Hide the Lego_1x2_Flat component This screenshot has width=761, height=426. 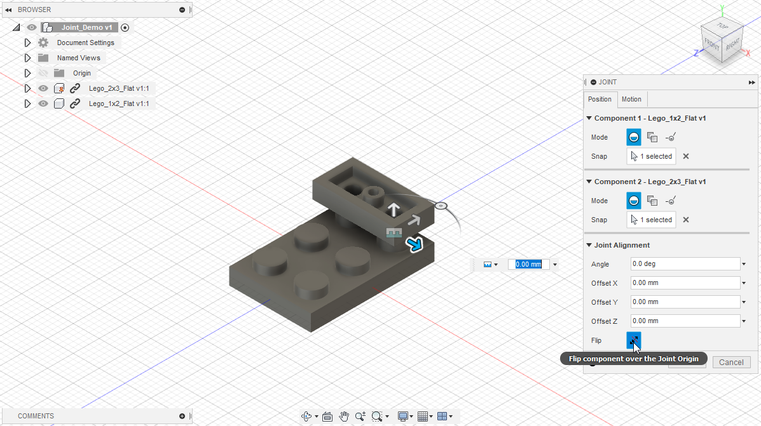tap(43, 103)
